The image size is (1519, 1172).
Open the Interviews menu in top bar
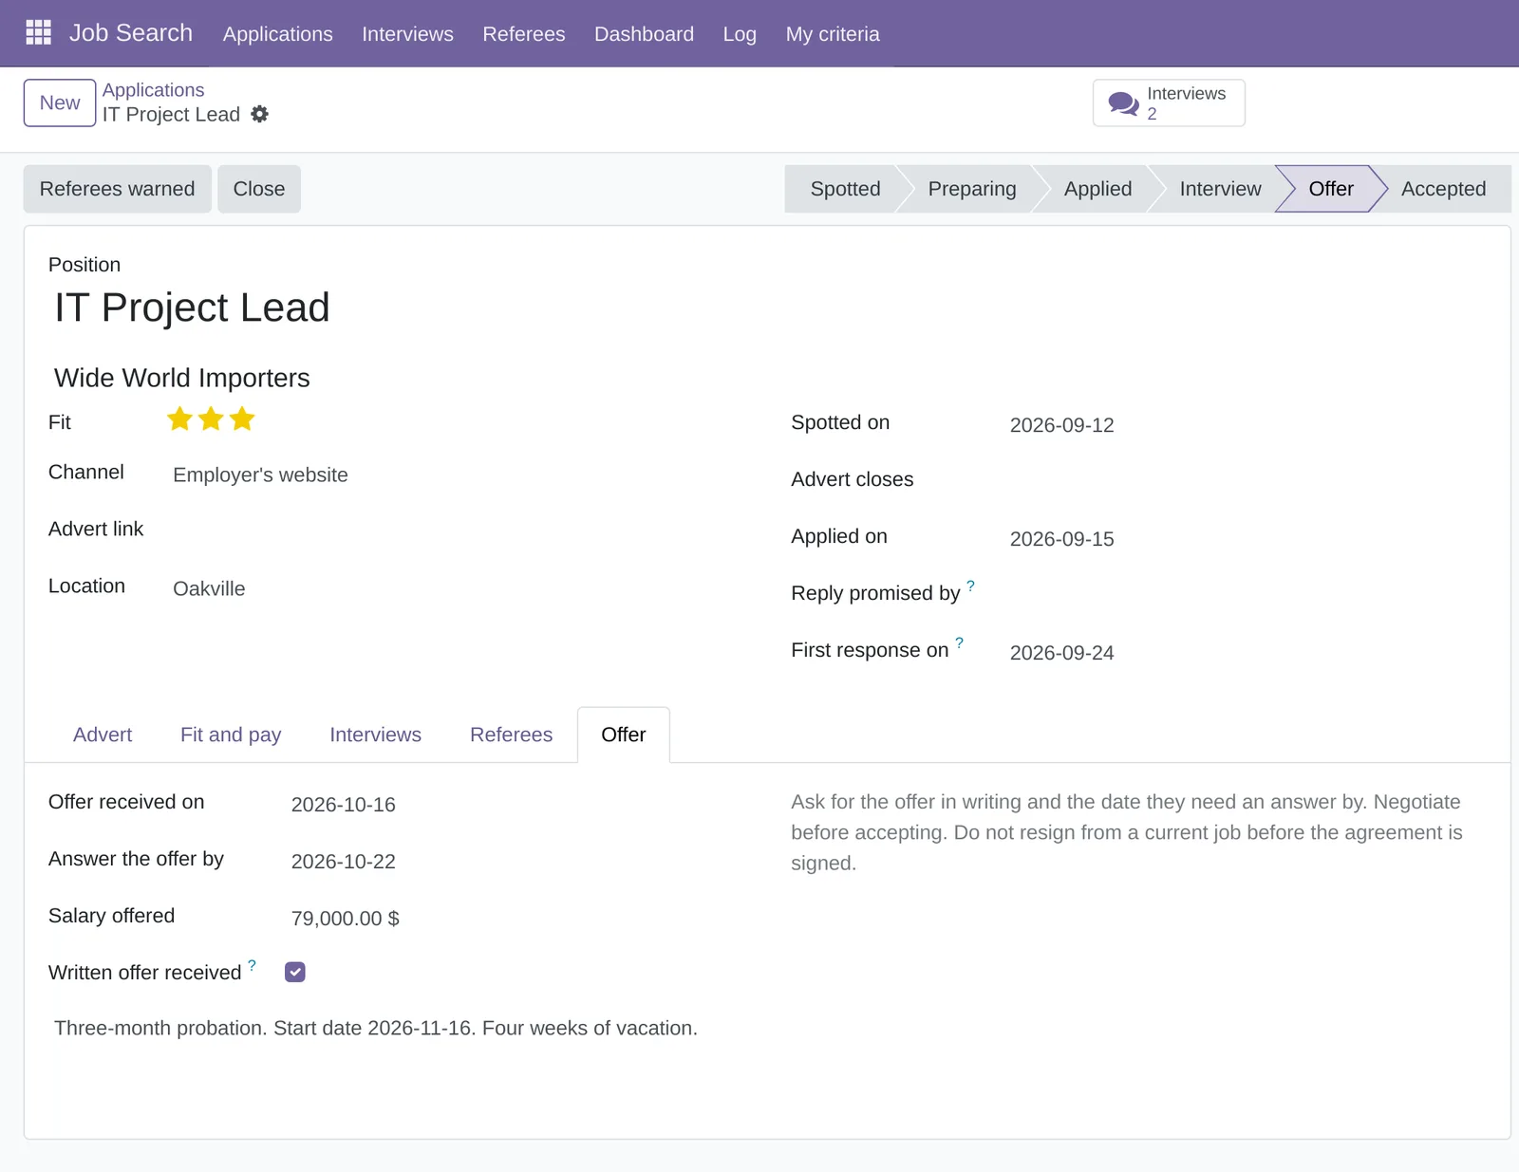pos(407,33)
